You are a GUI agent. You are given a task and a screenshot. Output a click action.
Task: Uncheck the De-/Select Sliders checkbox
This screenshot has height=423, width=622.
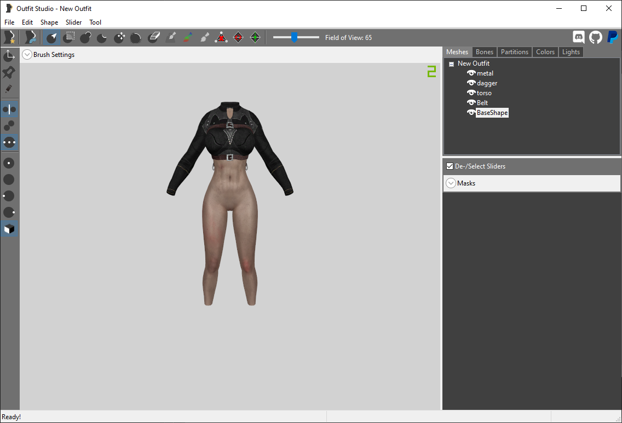450,166
